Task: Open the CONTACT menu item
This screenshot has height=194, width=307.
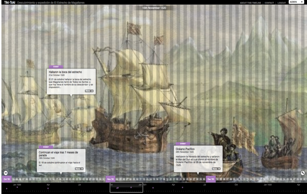Action: coord(269,3)
